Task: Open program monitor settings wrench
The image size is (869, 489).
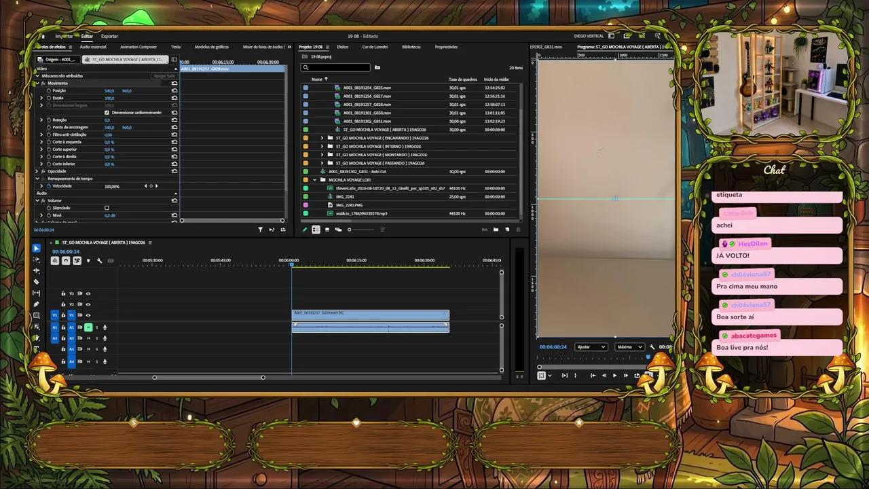Action: point(652,347)
